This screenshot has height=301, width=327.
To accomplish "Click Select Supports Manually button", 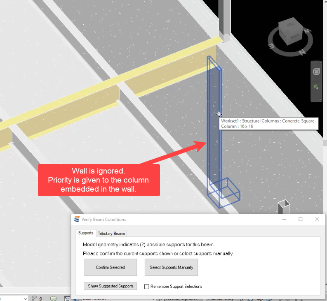I will click(x=171, y=267).
